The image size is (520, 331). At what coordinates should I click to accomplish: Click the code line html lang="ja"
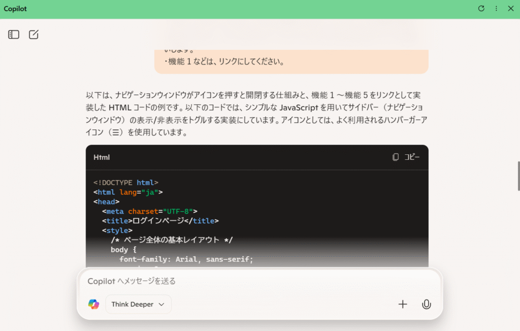[x=128, y=192]
